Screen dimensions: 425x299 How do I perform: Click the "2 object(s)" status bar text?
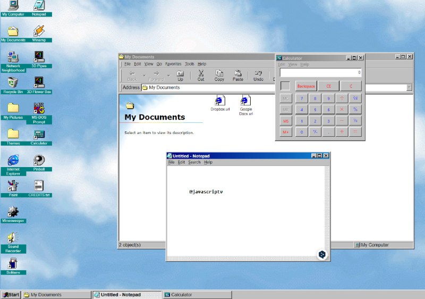pos(130,245)
